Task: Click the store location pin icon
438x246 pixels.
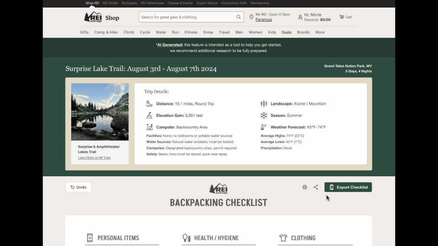Action: point(252,17)
